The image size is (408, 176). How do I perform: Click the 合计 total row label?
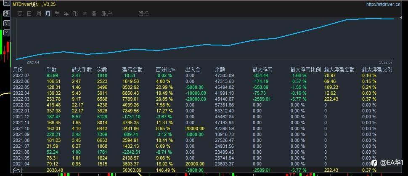click(18, 170)
